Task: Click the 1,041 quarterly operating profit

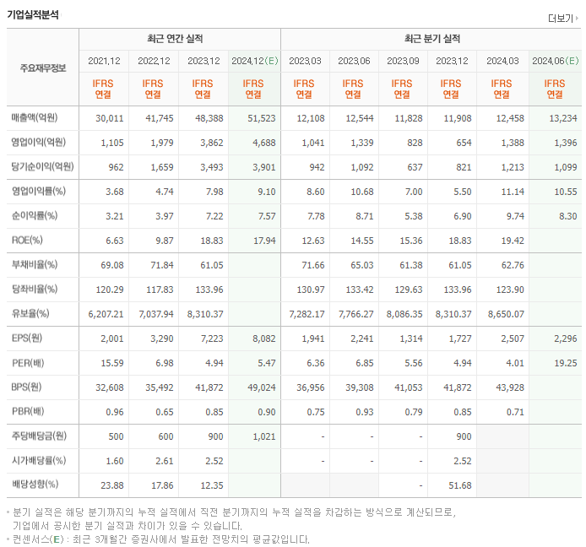Action: pos(313,143)
